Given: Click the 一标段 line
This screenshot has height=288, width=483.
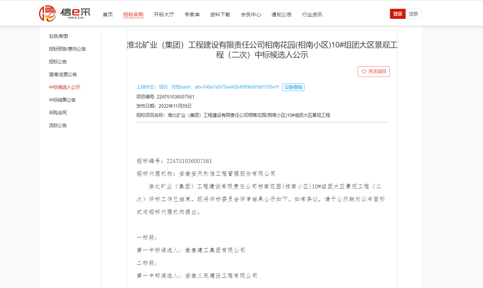Looking at the screenshot, I should pyautogui.click(x=147, y=238).
